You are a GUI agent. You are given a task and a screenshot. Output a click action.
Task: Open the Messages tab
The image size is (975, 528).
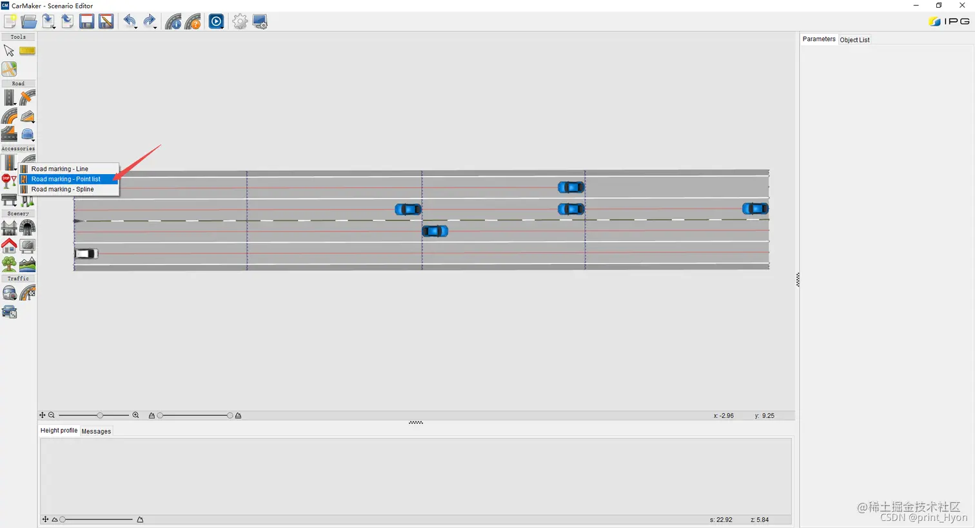tap(96, 431)
